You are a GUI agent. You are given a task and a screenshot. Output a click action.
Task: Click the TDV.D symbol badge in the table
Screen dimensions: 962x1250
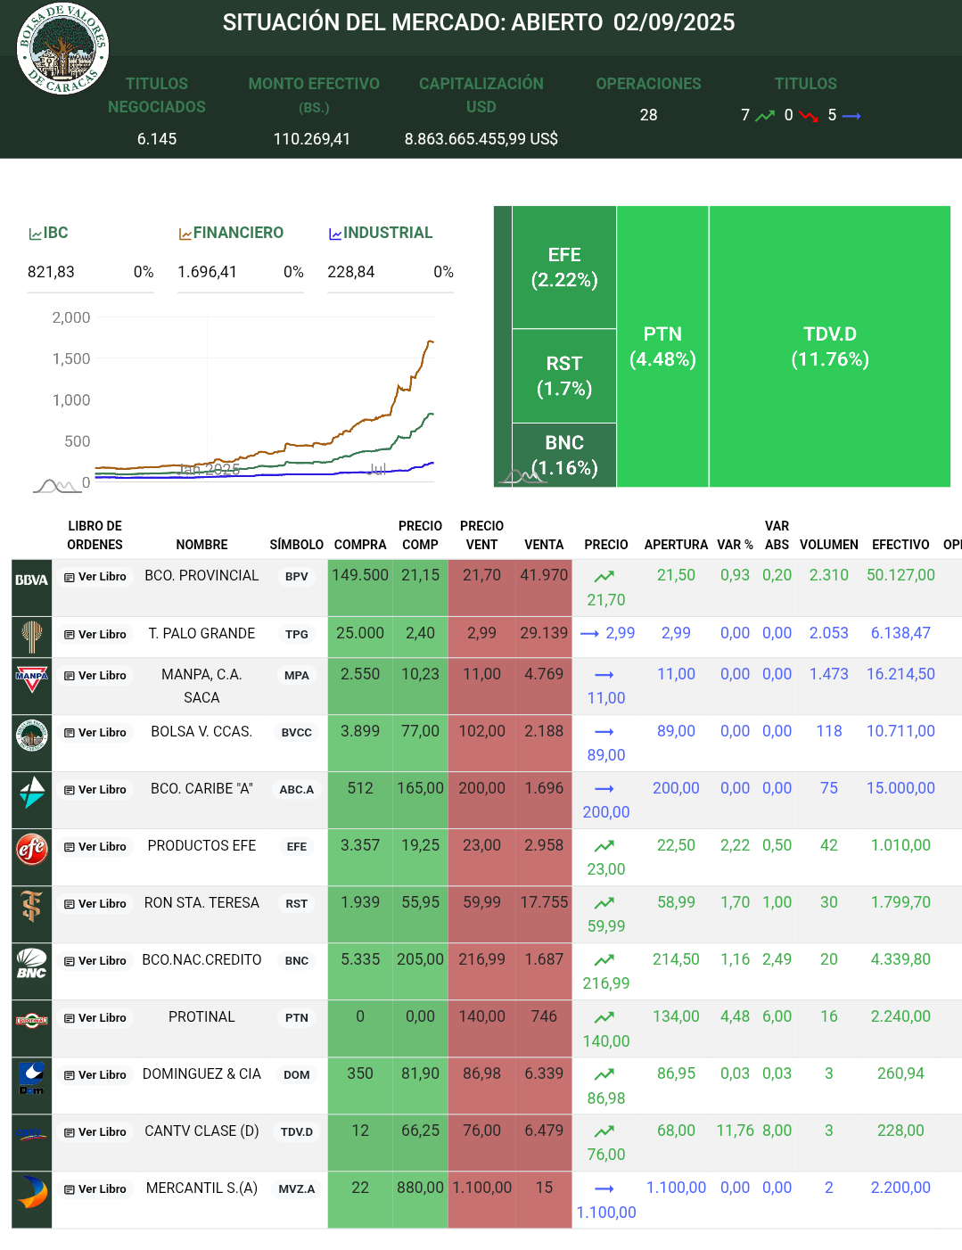click(x=297, y=1132)
